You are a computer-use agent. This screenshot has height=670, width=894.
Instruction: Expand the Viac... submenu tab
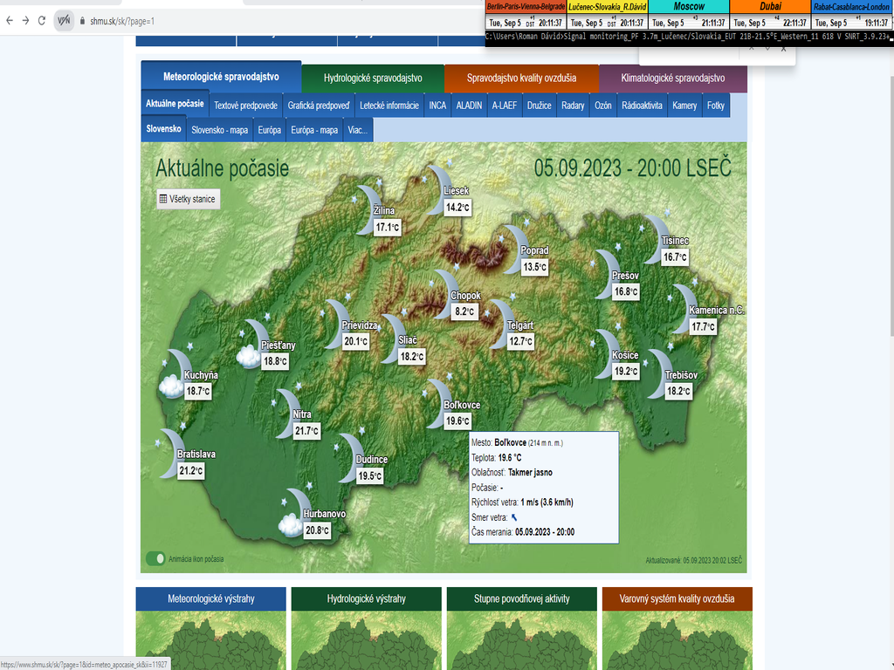click(357, 131)
